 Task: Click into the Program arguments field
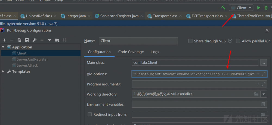(x=193, y=84)
